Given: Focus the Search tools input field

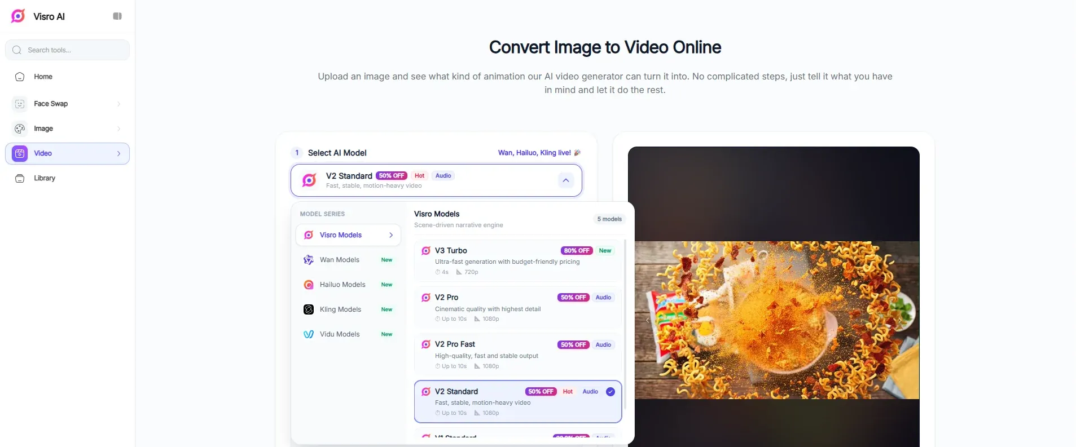Looking at the screenshot, I should (67, 50).
